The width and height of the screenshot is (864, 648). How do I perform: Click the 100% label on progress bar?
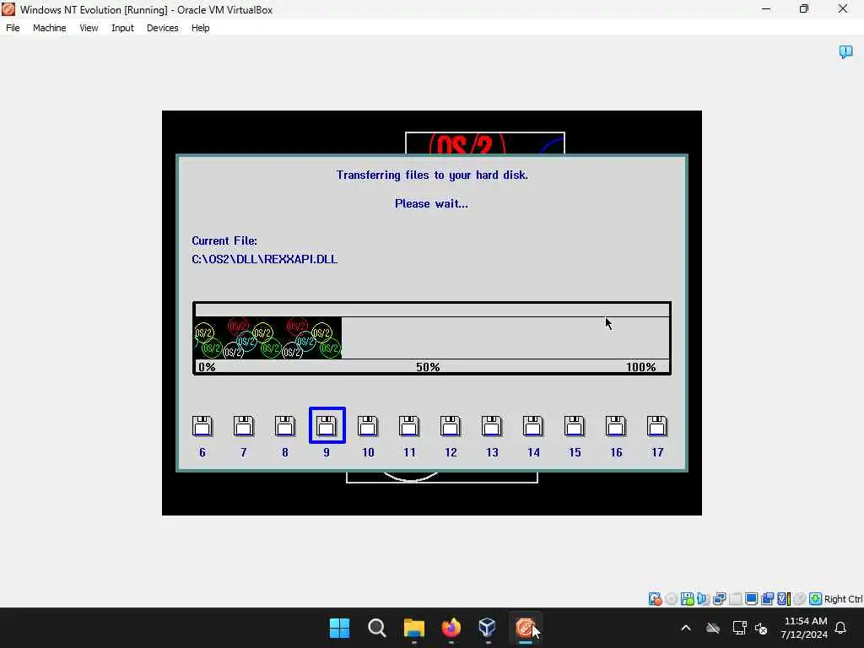[x=641, y=367]
